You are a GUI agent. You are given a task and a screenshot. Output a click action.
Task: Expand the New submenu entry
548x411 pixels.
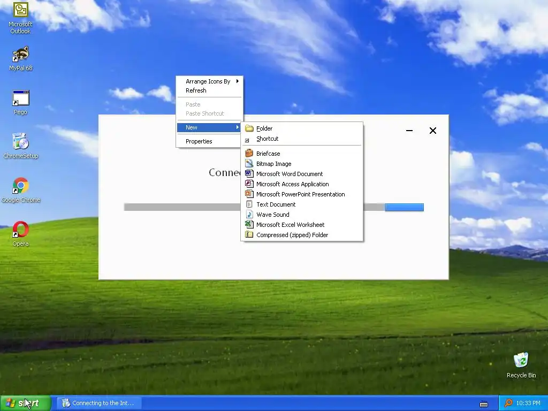209,127
